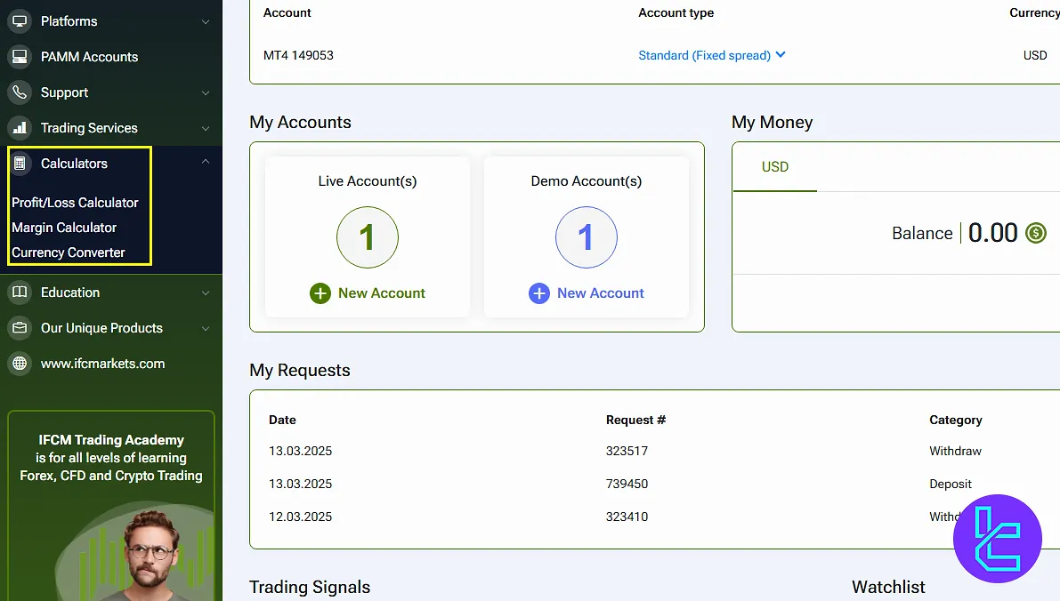The image size is (1060, 601).
Task: Open the Profit/Loss Calculator
Action: click(x=75, y=203)
